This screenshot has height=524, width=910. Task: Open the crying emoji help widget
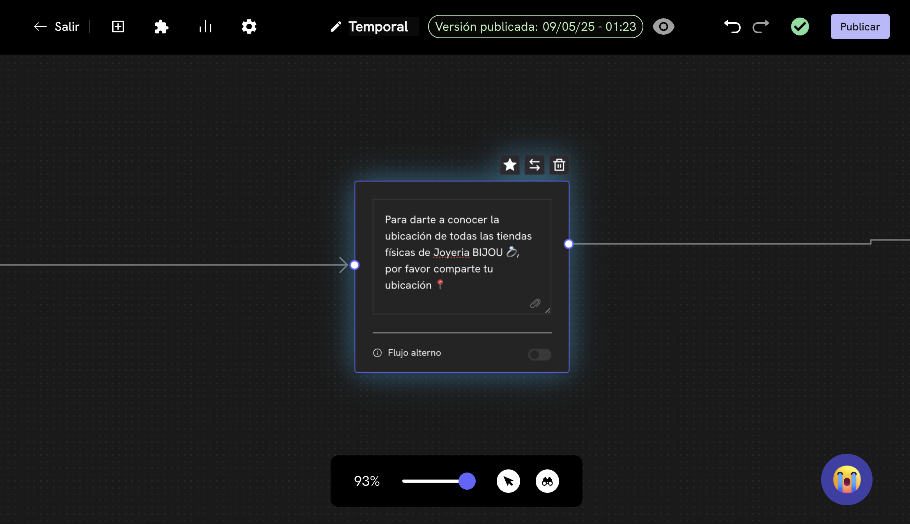pyautogui.click(x=846, y=480)
